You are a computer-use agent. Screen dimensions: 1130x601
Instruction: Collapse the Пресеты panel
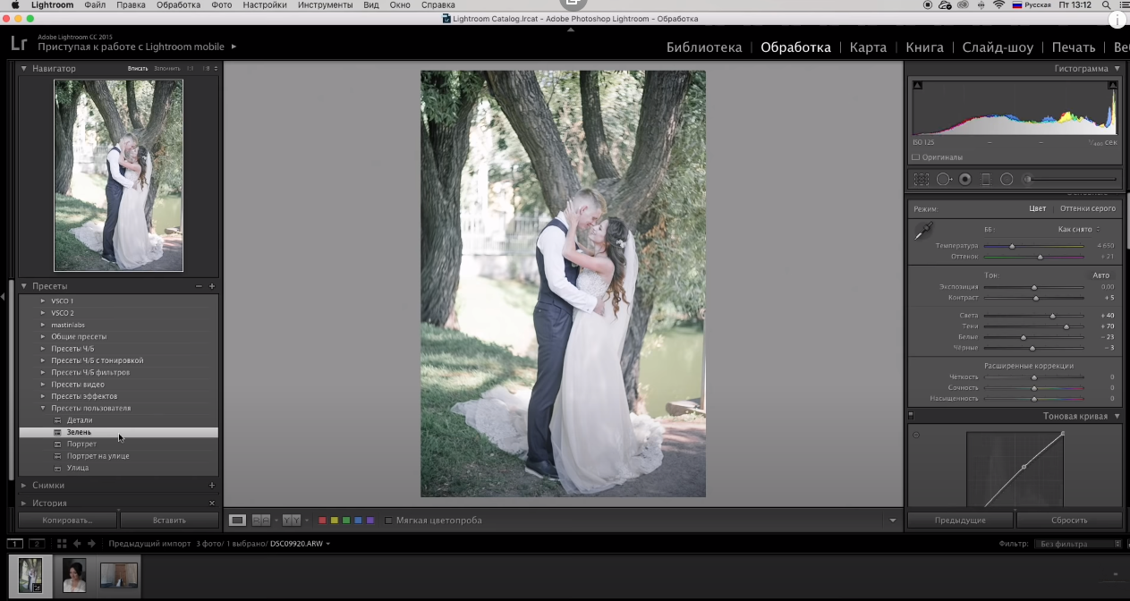[x=24, y=286]
